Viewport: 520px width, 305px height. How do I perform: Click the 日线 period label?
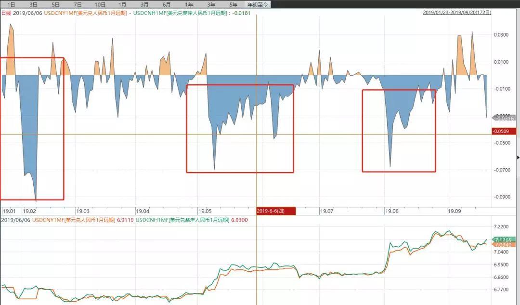tap(6, 13)
